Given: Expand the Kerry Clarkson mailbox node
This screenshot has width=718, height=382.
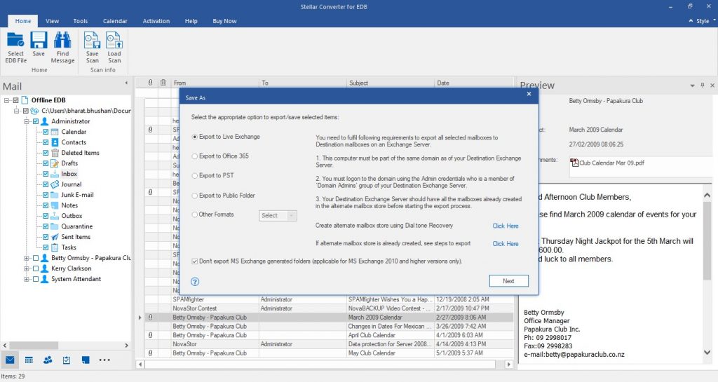Looking at the screenshot, I should point(27,268).
